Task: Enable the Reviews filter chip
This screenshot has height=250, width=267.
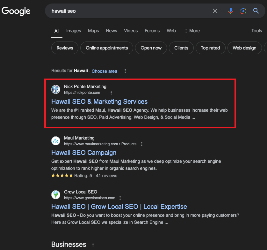Action: (65, 48)
